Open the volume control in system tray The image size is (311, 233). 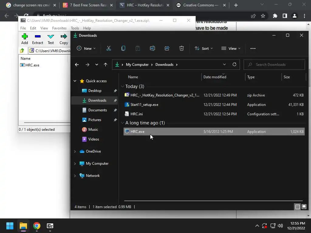coord(280,226)
